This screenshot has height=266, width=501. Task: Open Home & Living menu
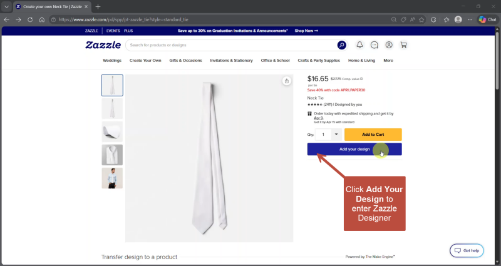362,60
